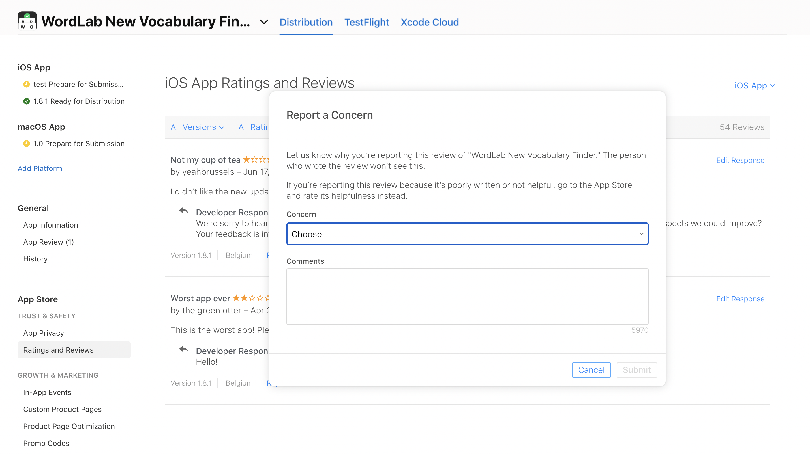Open Custom Product Pages in the sidebar
Screen dimensions: 810x454
coord(62,409)
